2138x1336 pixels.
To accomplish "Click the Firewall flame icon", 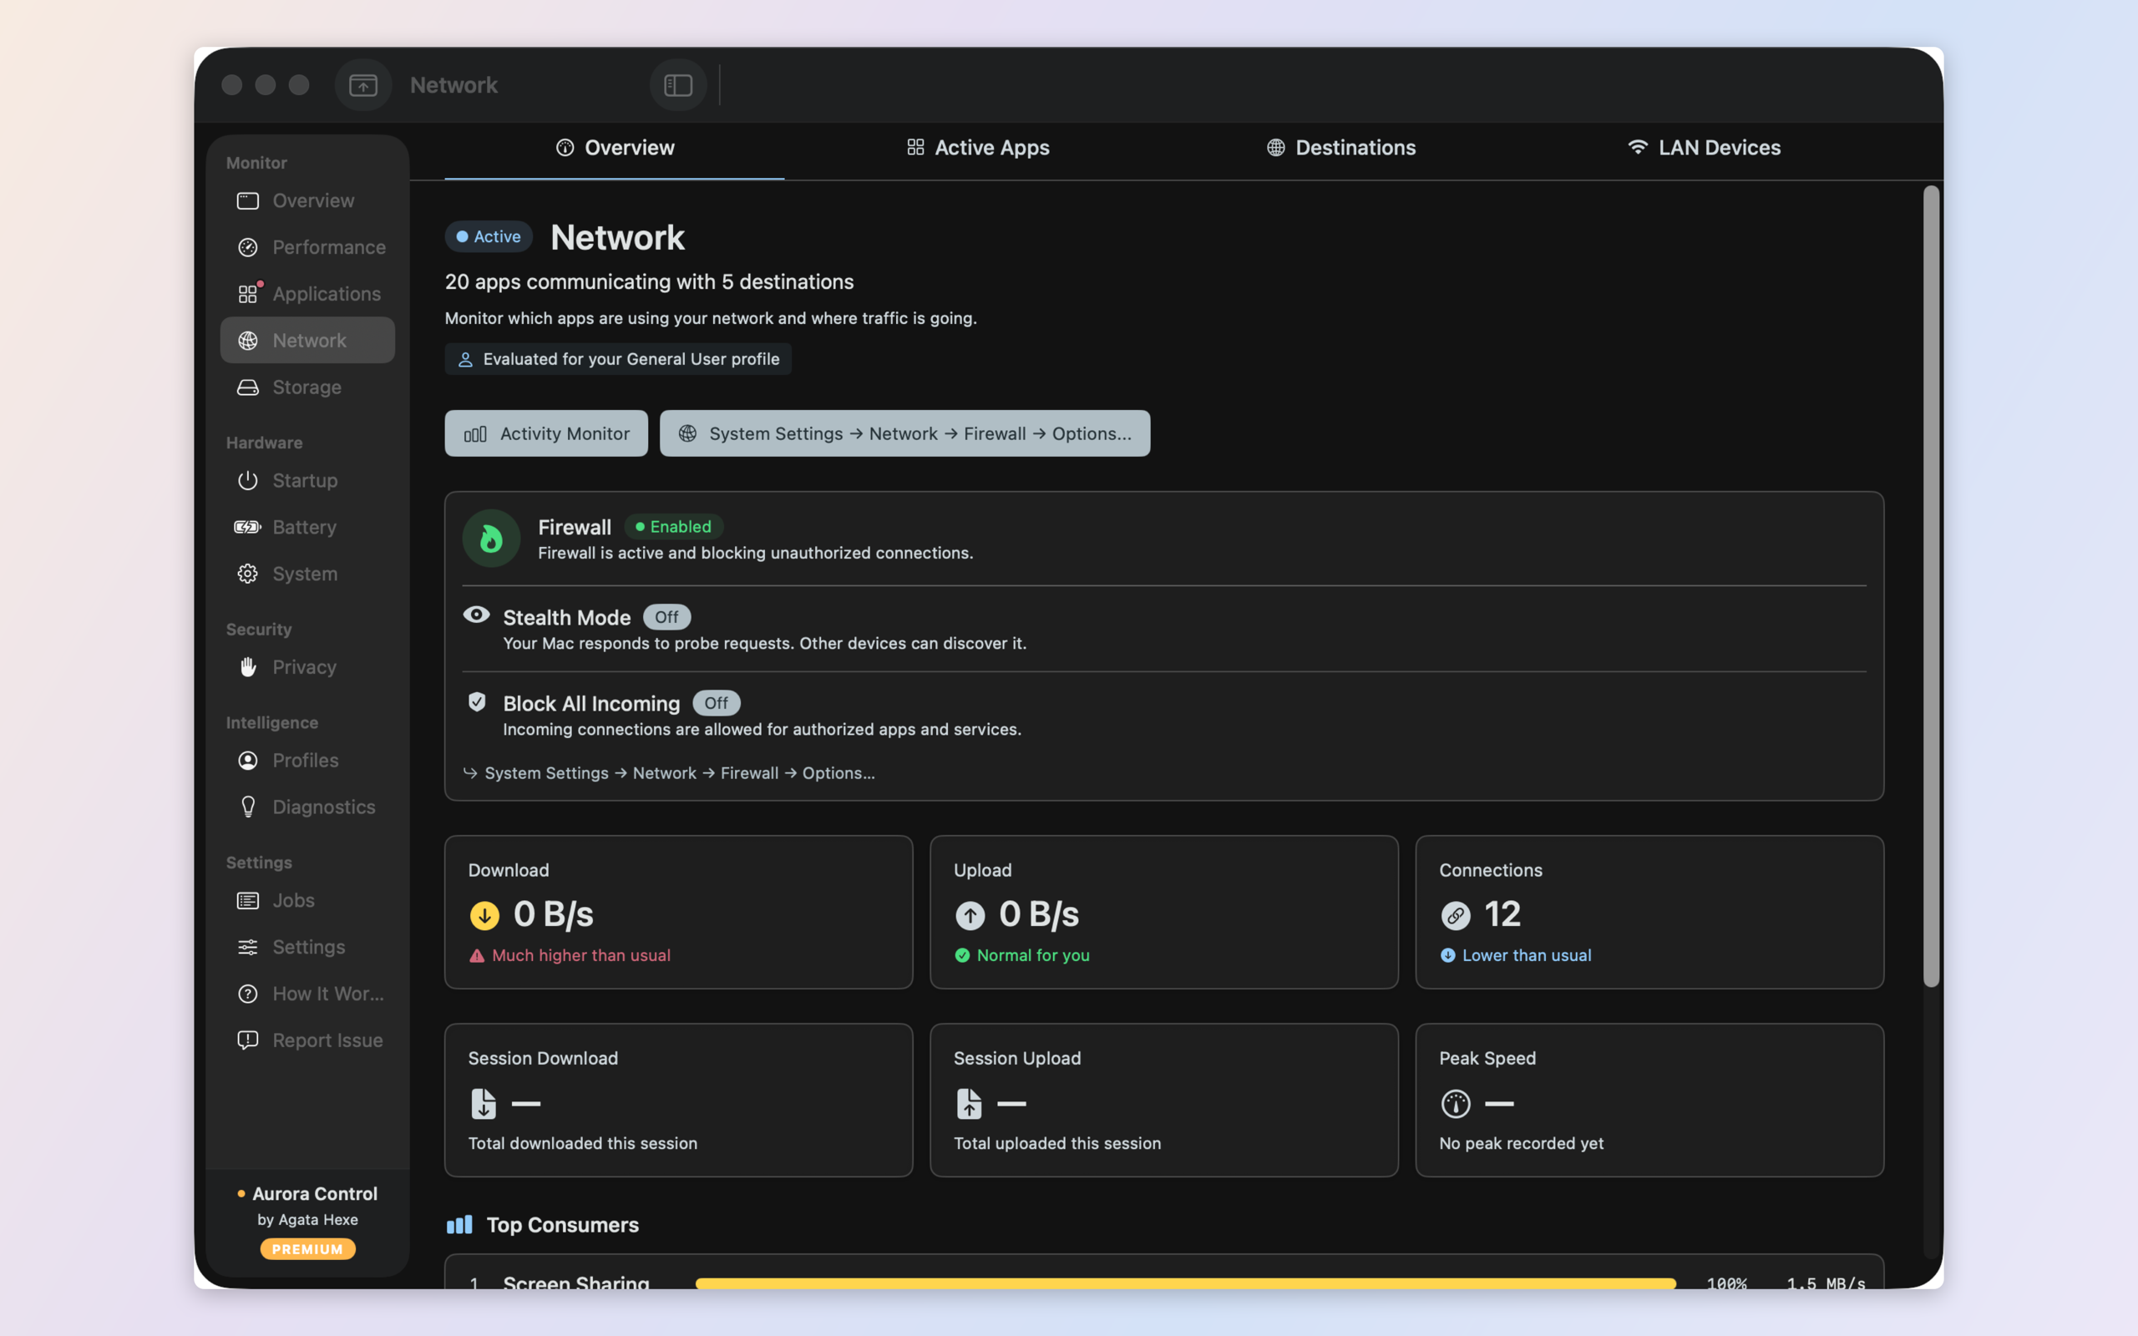I will [491, 538].
